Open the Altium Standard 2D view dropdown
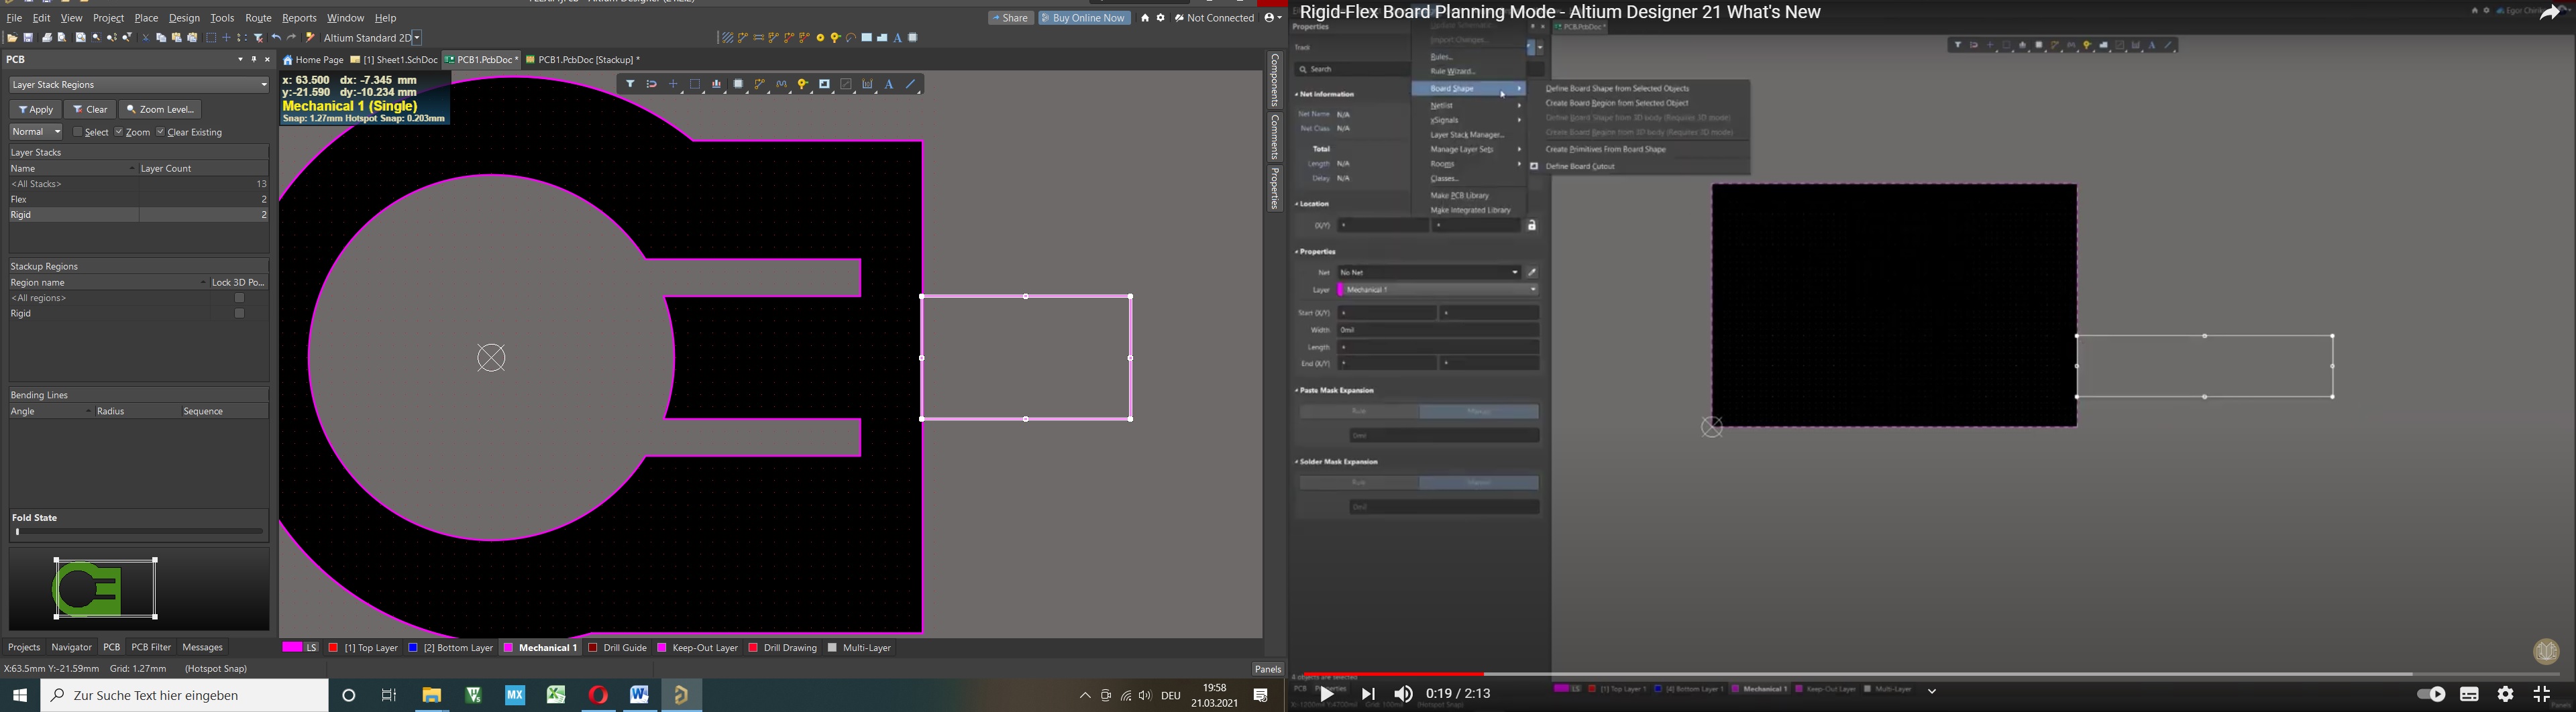This screenshot has height=712, width=2576. point(416,38)
